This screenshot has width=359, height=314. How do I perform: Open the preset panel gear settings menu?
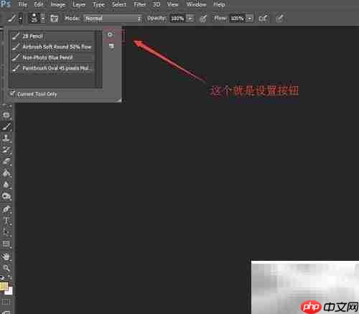tap(110, 34)
